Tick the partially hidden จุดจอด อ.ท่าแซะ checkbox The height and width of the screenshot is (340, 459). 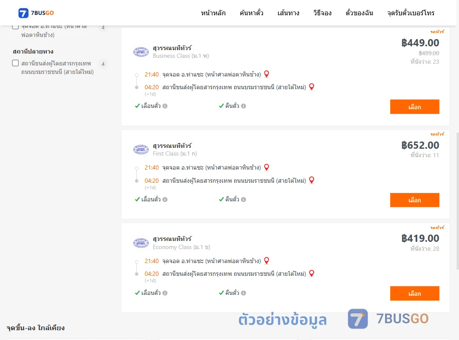(x=16, y=27)
